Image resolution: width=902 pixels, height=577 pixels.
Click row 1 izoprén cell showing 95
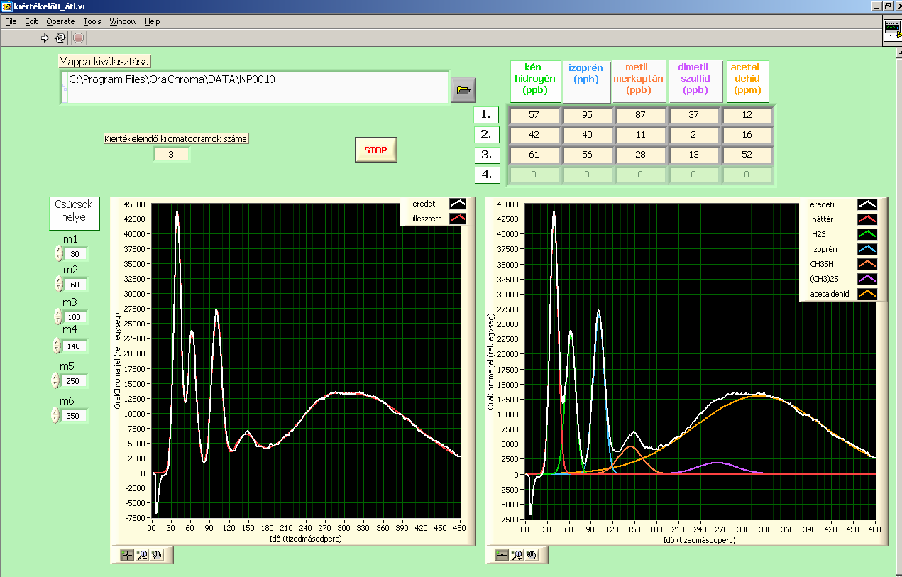click(587, 115)
